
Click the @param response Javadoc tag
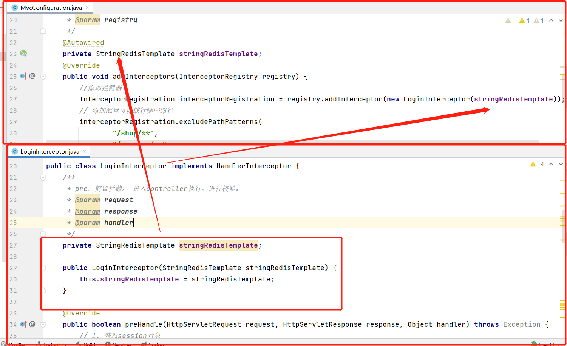tap(106, 211)
